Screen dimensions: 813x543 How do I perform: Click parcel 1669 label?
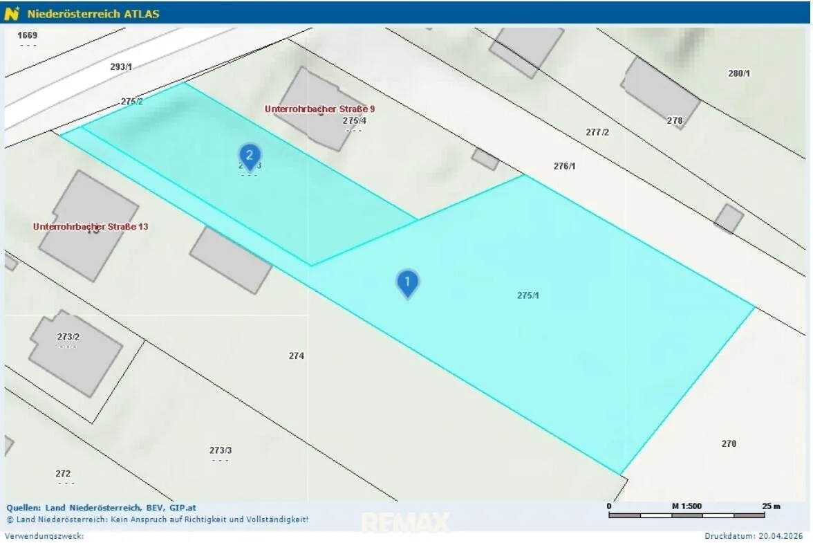[x=28, y=35]
